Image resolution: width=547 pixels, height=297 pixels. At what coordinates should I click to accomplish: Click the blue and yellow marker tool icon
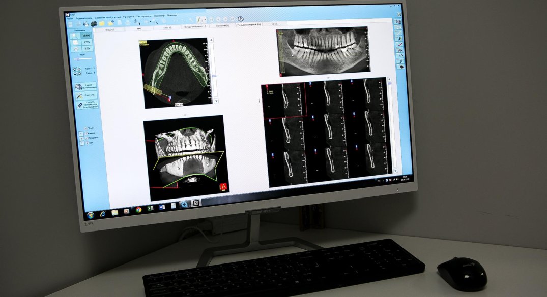(400, 39)
